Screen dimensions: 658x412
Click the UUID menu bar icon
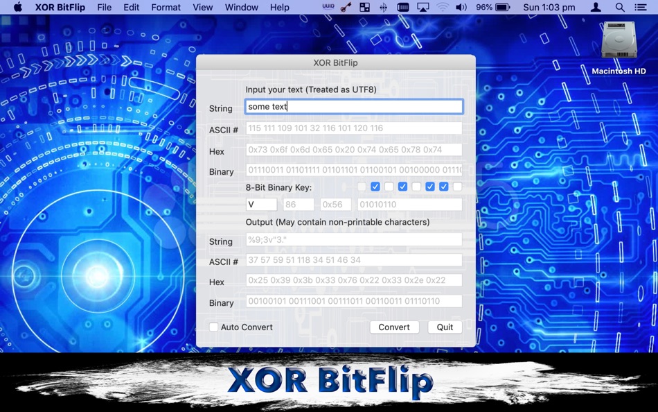(x=328, y=7)
